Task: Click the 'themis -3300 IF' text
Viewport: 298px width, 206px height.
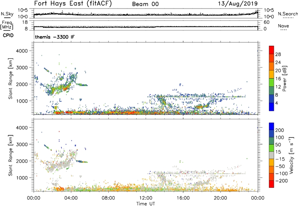Action: pos(55,37)
